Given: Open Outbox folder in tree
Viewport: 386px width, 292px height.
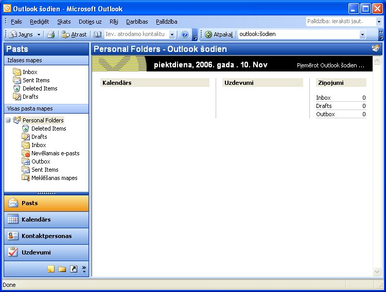Looking at the screenshot, I should pyautogui.click(x=41, y=161).
